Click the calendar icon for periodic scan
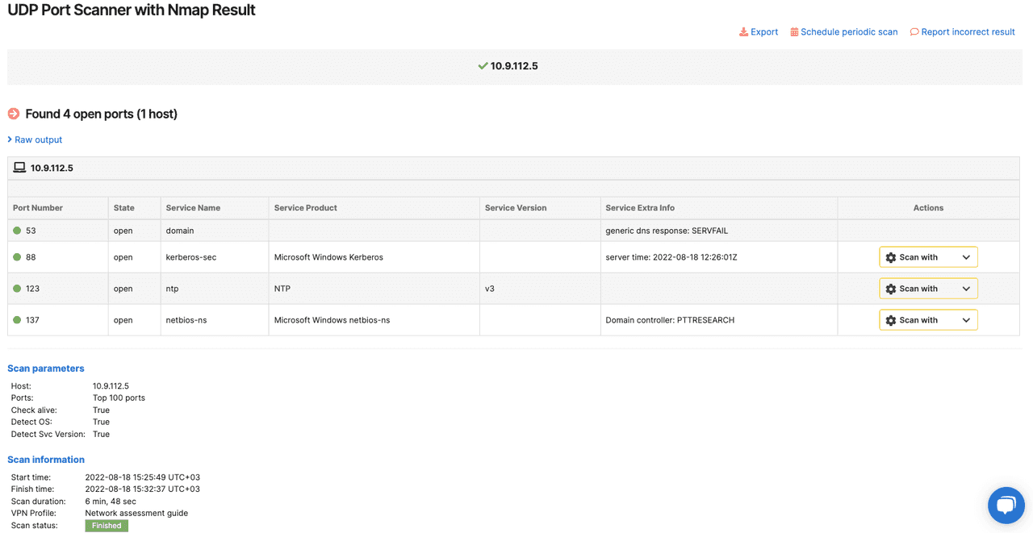 [x=794, y=32]
